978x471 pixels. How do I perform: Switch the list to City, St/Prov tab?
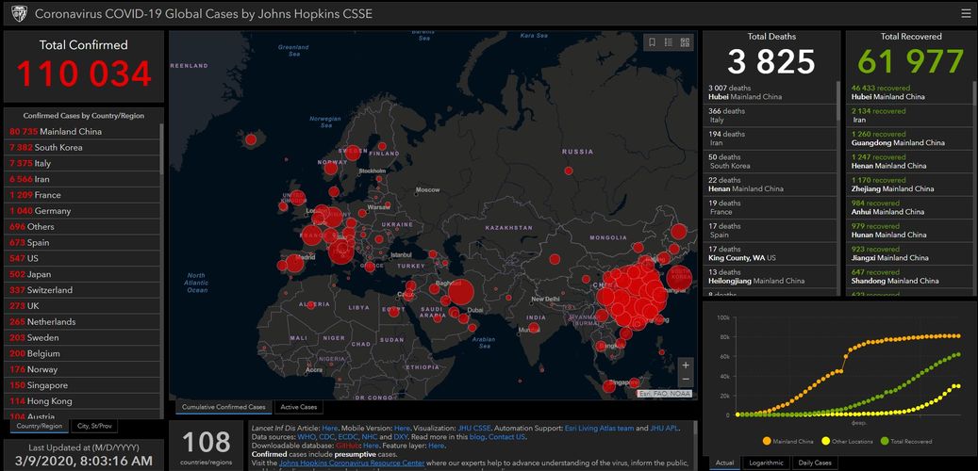[x=94, y=426]
